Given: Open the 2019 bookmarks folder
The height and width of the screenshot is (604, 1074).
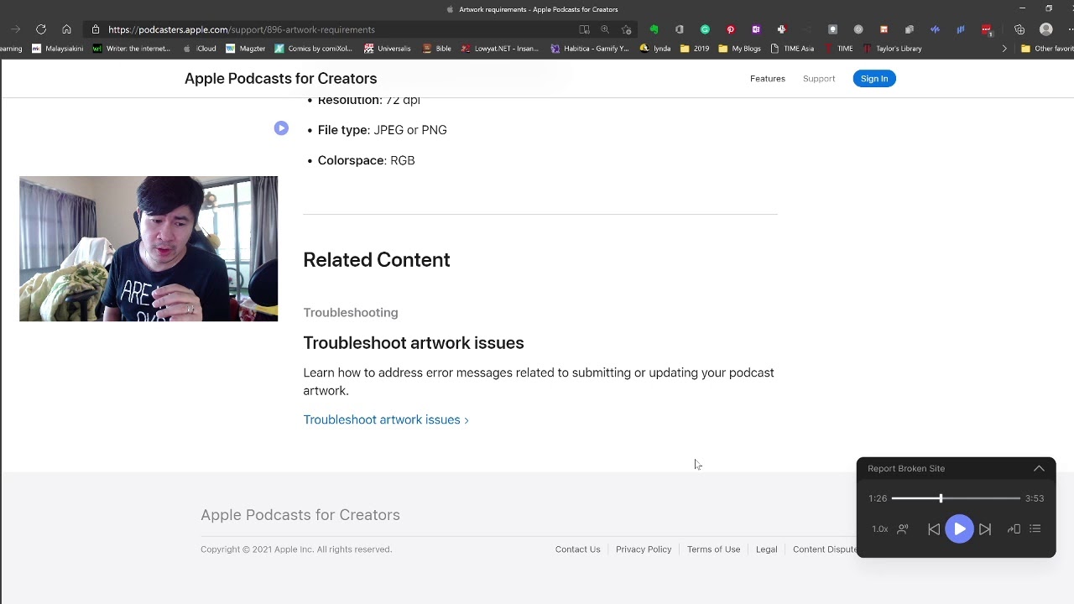Looking at the screenshot, I should click(695, 49).
